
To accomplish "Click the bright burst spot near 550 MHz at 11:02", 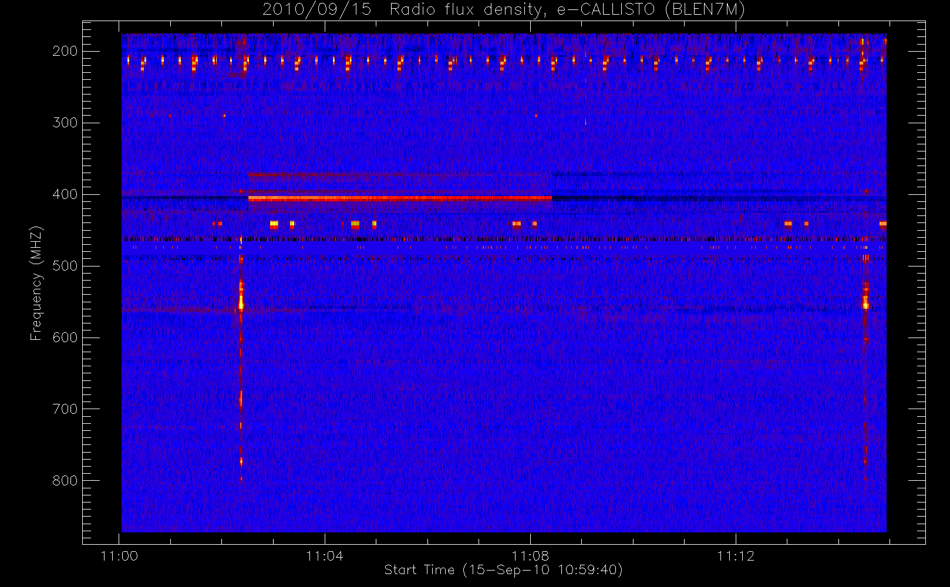I will (x=241, y=302).
